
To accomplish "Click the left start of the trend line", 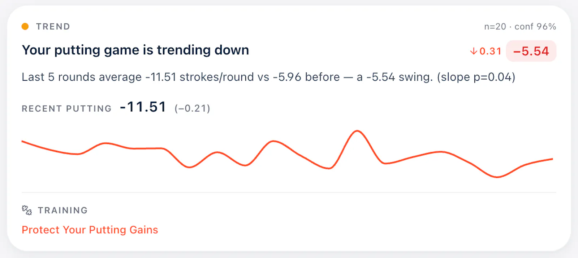I will pos(22,141).
